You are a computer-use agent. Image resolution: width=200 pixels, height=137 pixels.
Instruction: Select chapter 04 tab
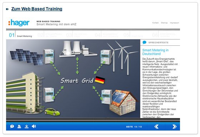tap(106, 35)
